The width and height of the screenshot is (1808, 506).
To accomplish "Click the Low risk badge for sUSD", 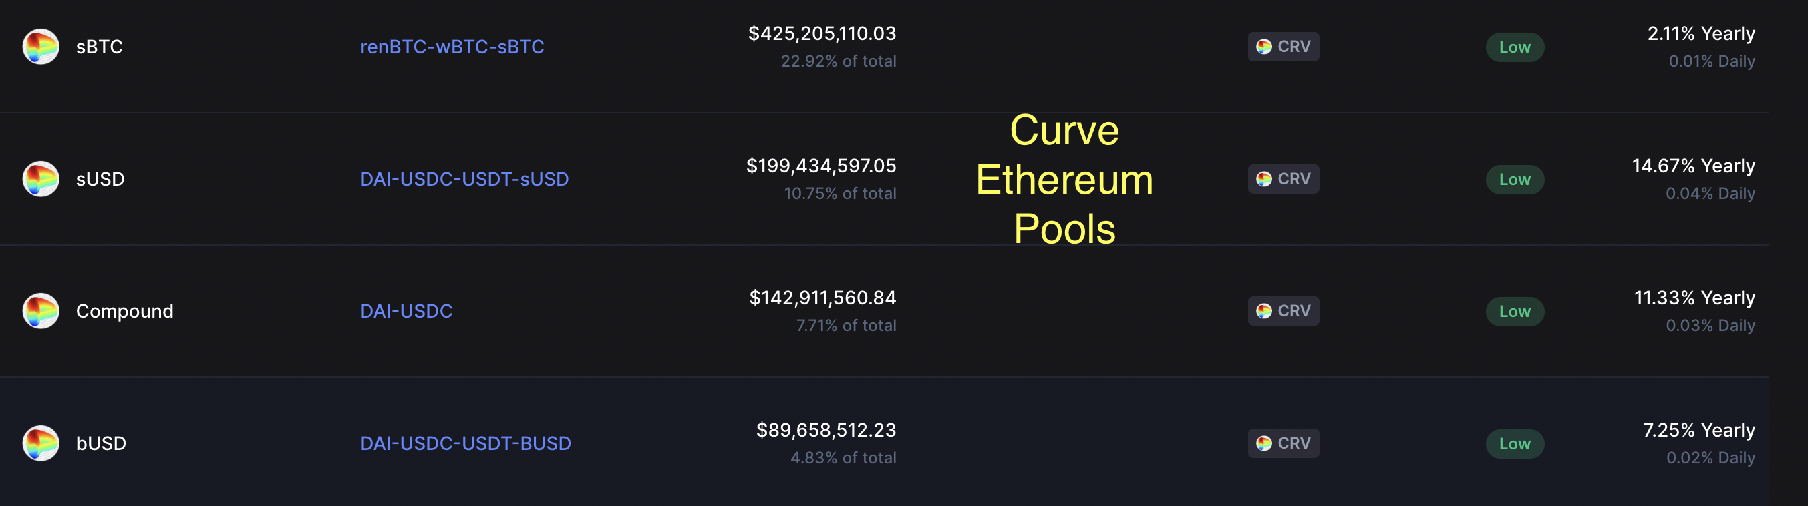I will tap(1515, 180).
